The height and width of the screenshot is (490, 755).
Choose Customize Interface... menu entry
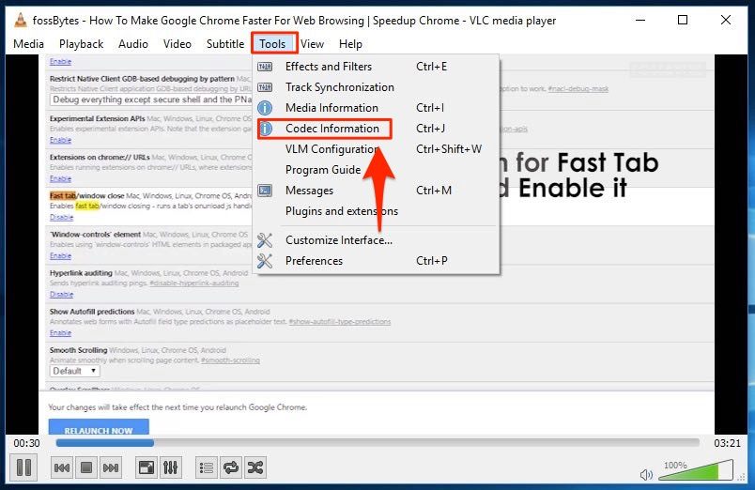click(x=338, y=240)
